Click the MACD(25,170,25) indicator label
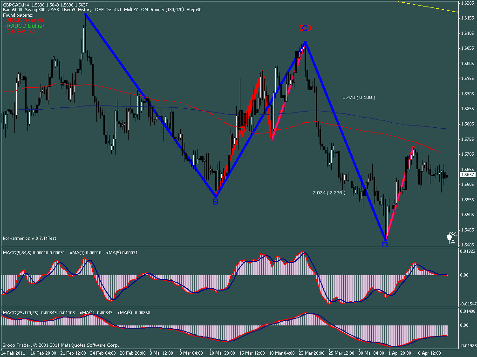 (76, 313)
